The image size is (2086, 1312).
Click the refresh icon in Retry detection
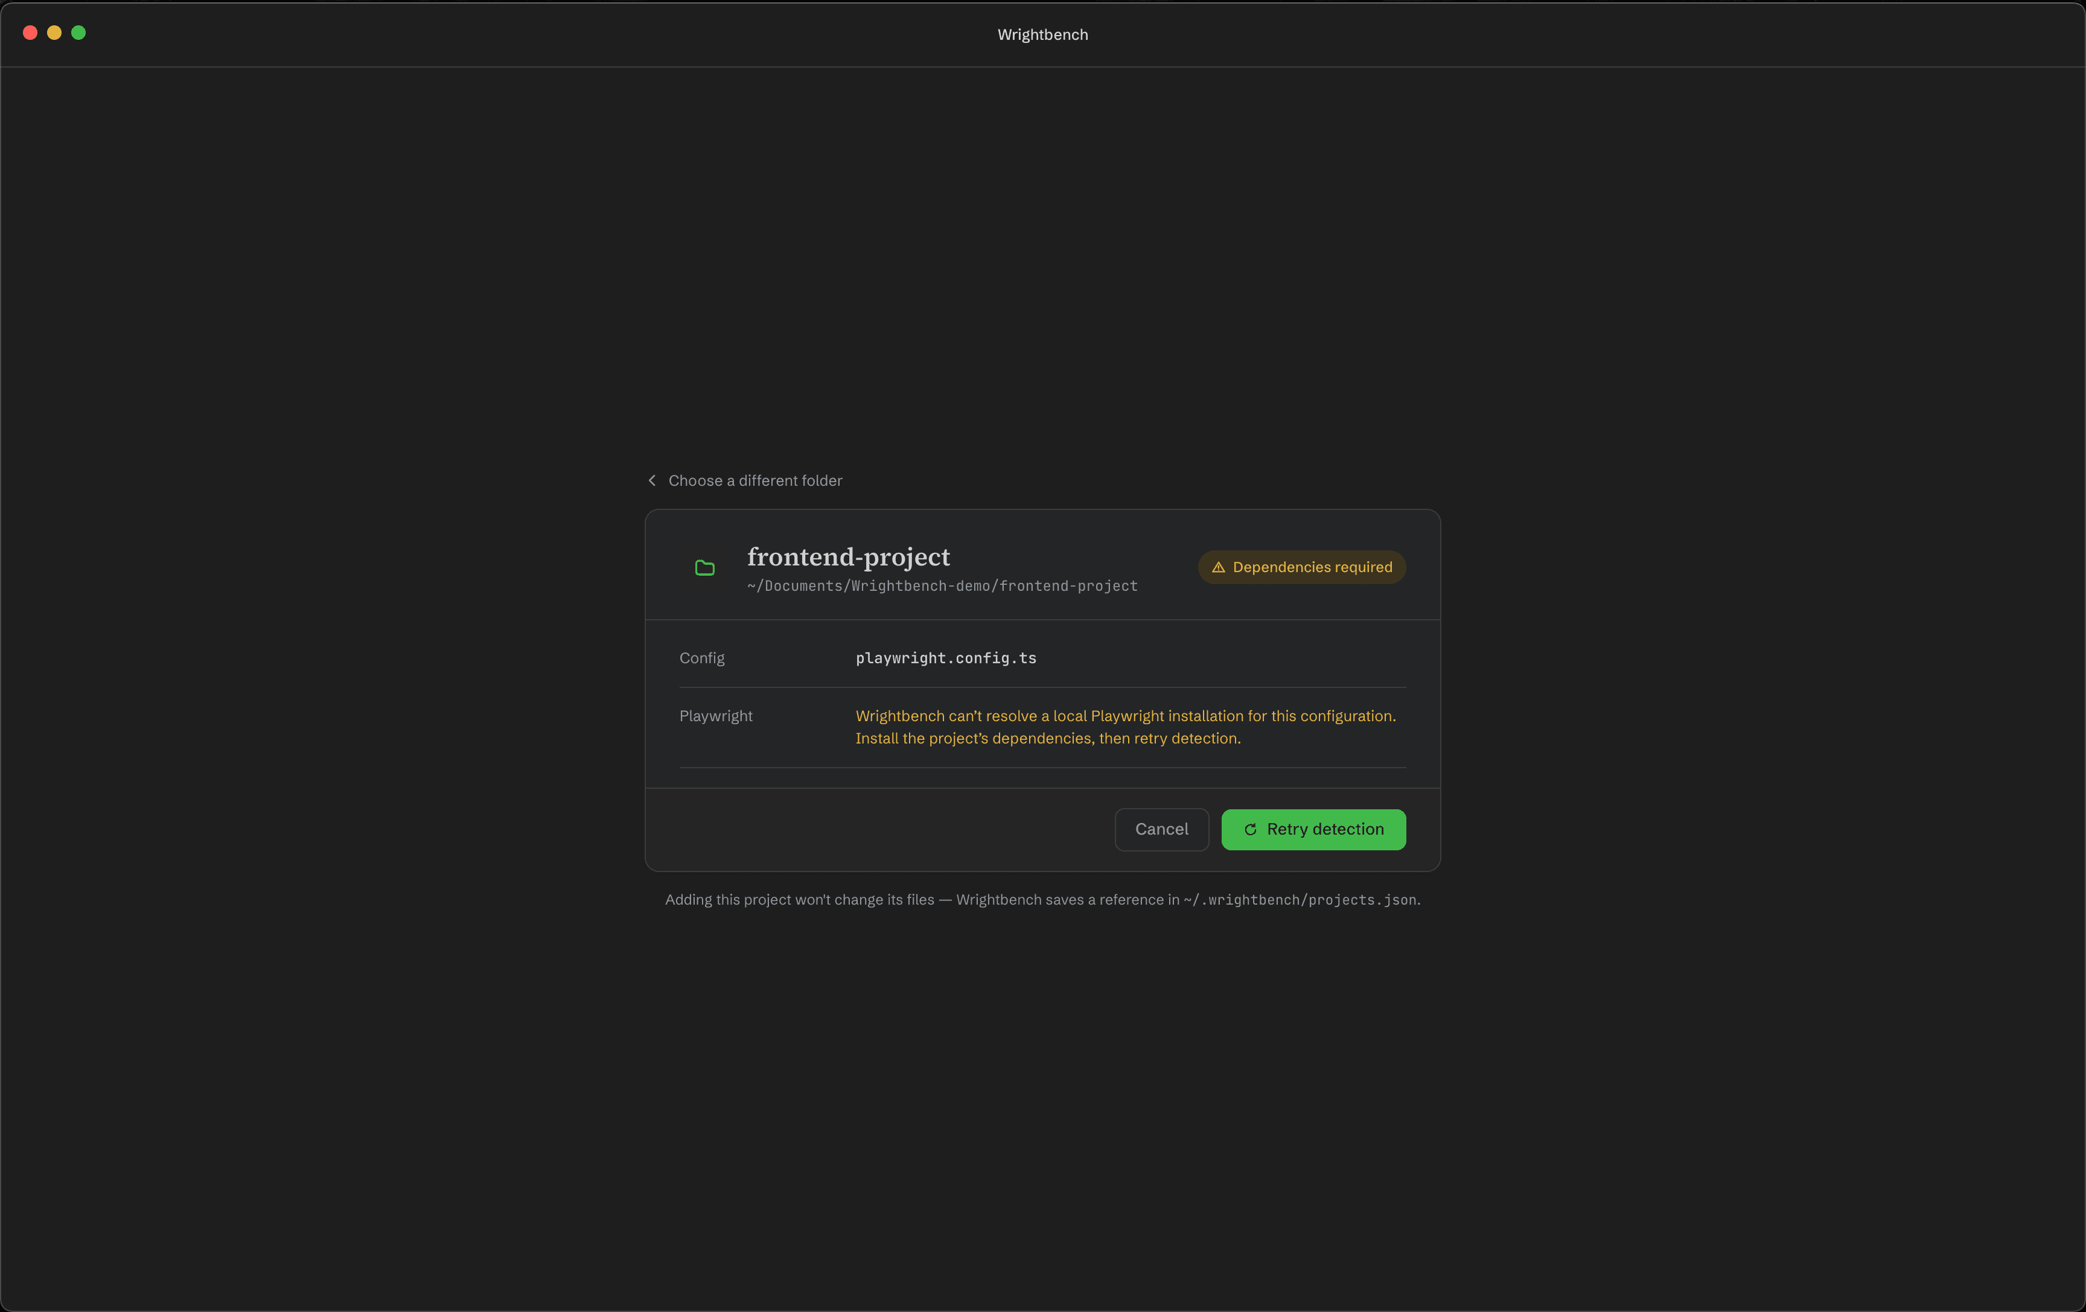click(x=1250, y=830)
